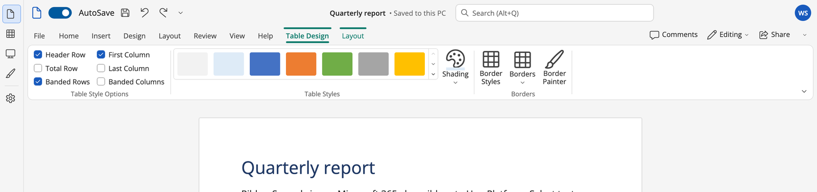Expand Customize Quick Access Toolbar chevron
Screen dimensions: 817x192
(x=180, y=13)
